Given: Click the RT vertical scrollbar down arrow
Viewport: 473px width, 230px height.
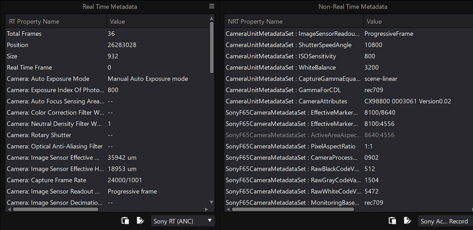Looking at the screenshot, I should (212, 202).
